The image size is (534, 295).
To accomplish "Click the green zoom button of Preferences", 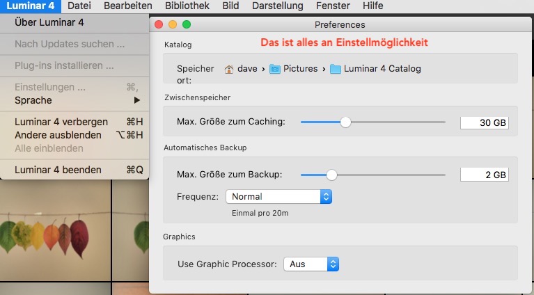I will click(187, 24).
